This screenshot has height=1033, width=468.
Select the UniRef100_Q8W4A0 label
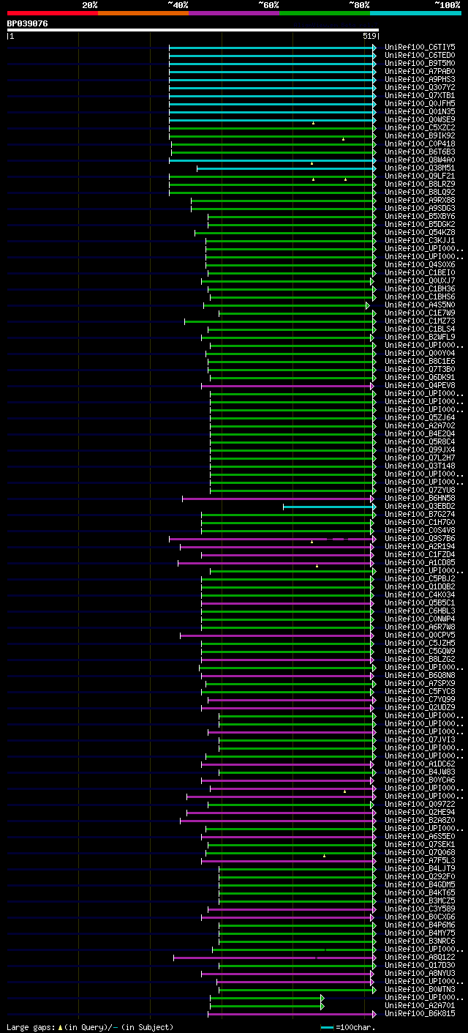click(x=420, y=160)
